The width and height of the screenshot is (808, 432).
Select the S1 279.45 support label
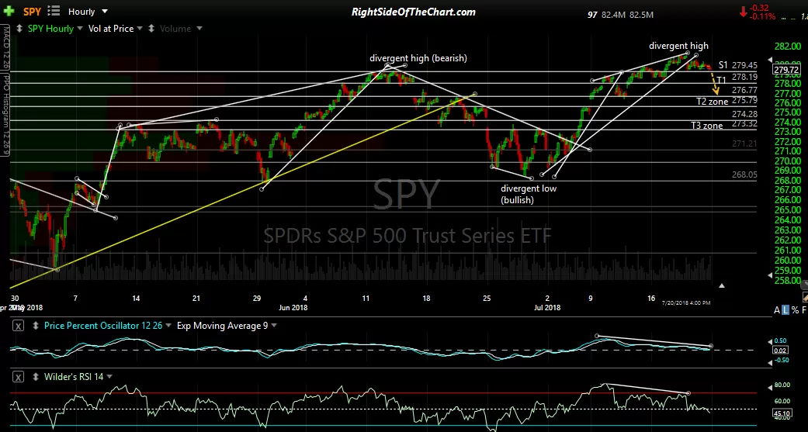[x=738, y=65]
